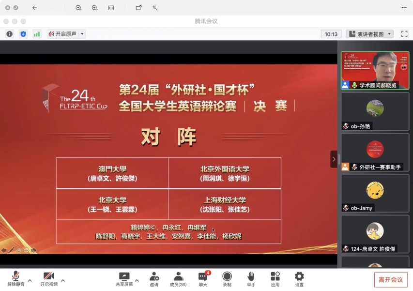
Task: Open the arrow next to 共享屏幕
Action: tap(137, 280)
